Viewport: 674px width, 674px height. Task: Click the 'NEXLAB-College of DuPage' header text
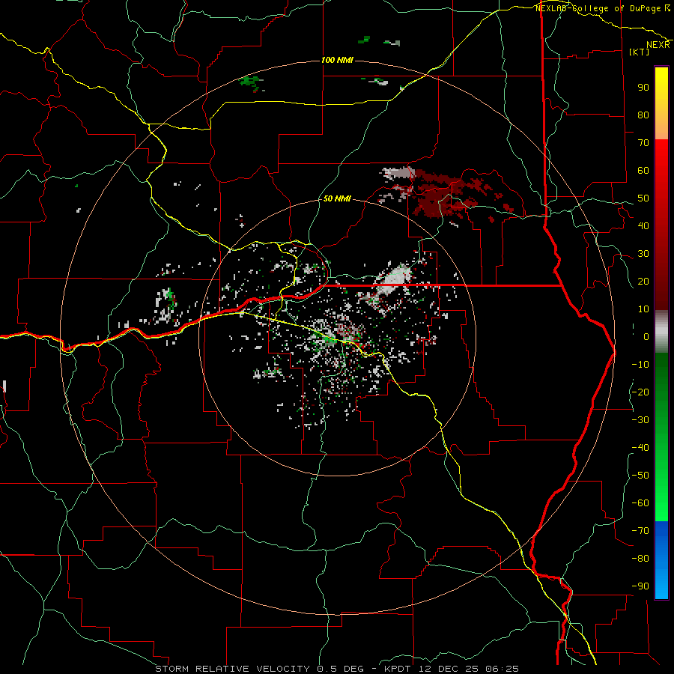[x=599, y=8]
